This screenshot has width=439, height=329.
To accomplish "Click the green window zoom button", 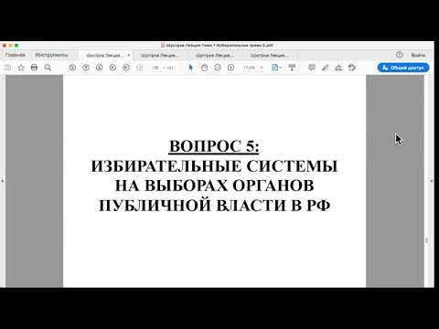I will [16, 46].
